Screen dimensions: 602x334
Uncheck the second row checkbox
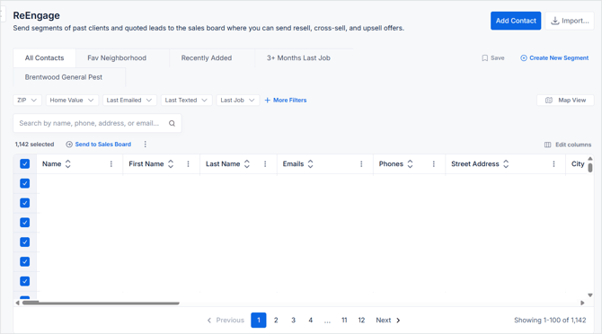(x=25, y=203)
